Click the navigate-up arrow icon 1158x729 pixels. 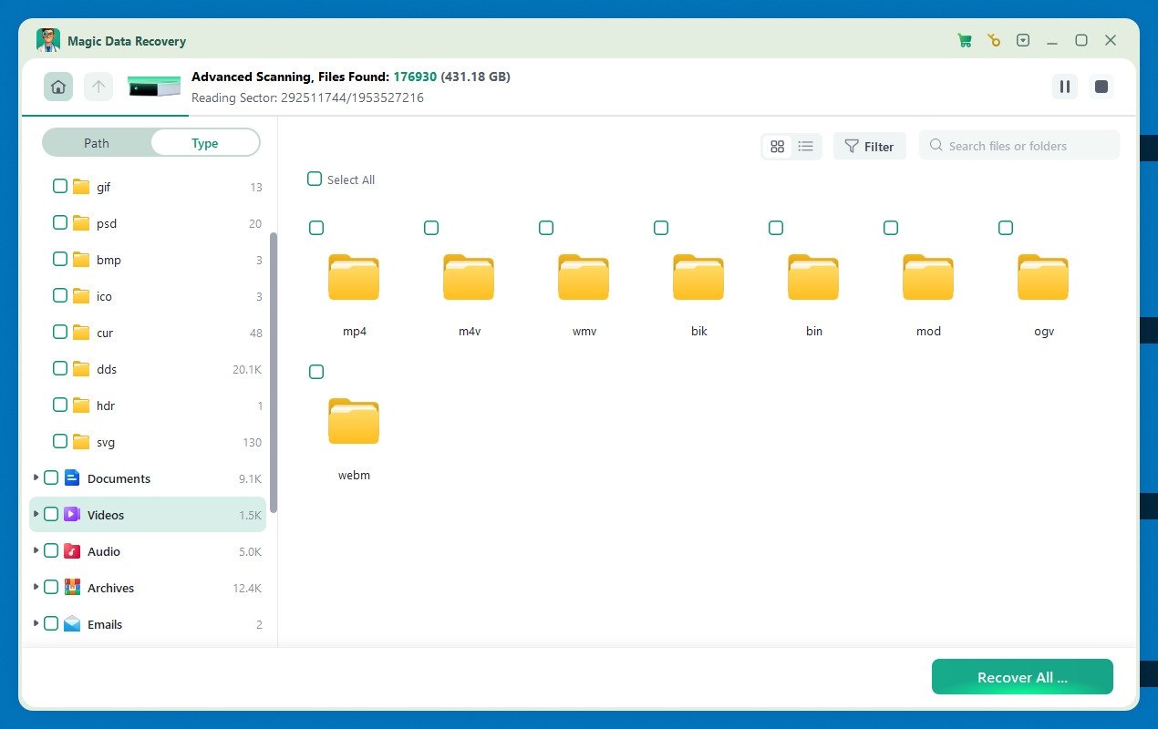coord(98,86)
